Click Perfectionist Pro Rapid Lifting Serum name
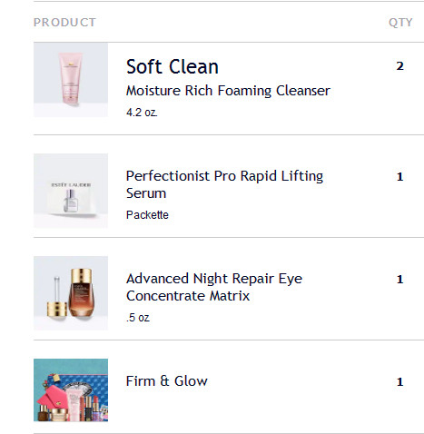The image size is (424, 434). tap(224, 184)
